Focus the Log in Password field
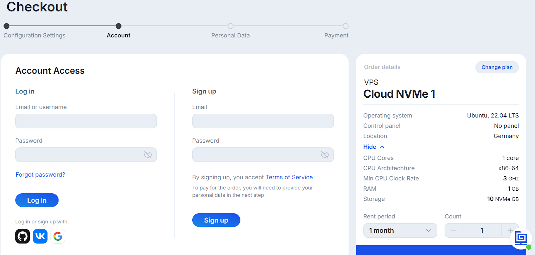Image resolution: width=535 pixels, height=255 pixels. pyautogui.click(x=86, y=155)
